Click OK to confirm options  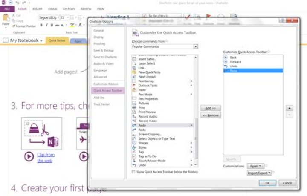tap(267, 183)
